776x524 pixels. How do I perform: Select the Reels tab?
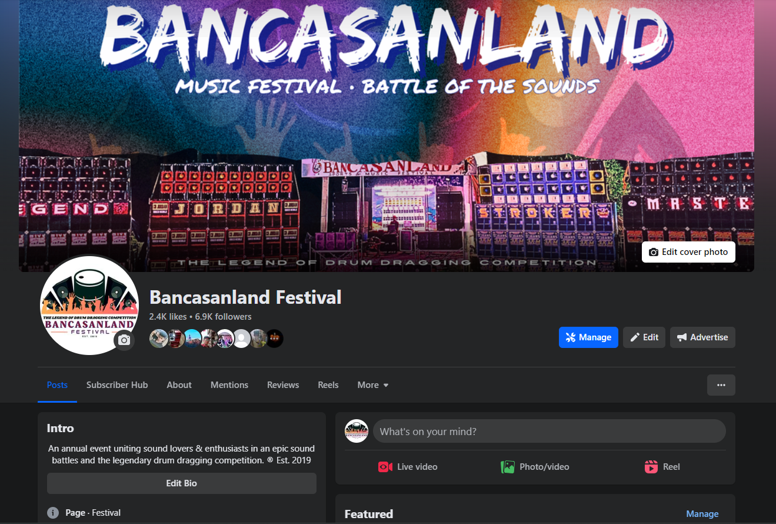(x=328, y=385)
